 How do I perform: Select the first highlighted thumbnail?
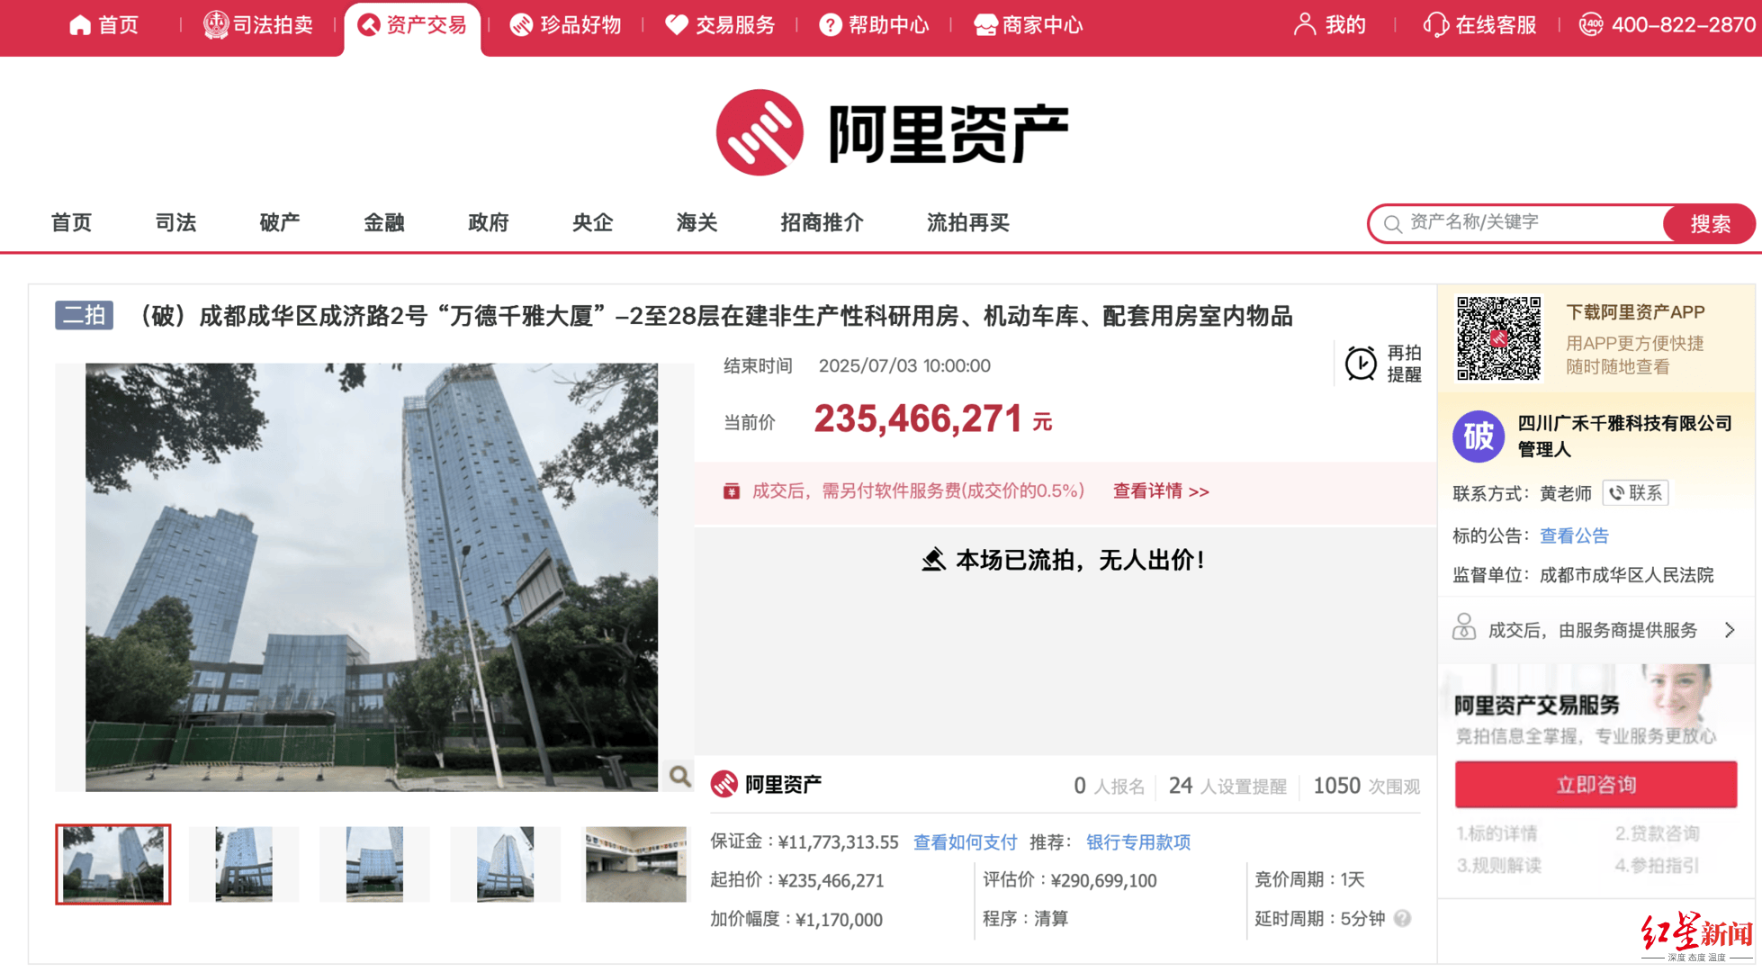pyautogui.click(x=113, y=864)
